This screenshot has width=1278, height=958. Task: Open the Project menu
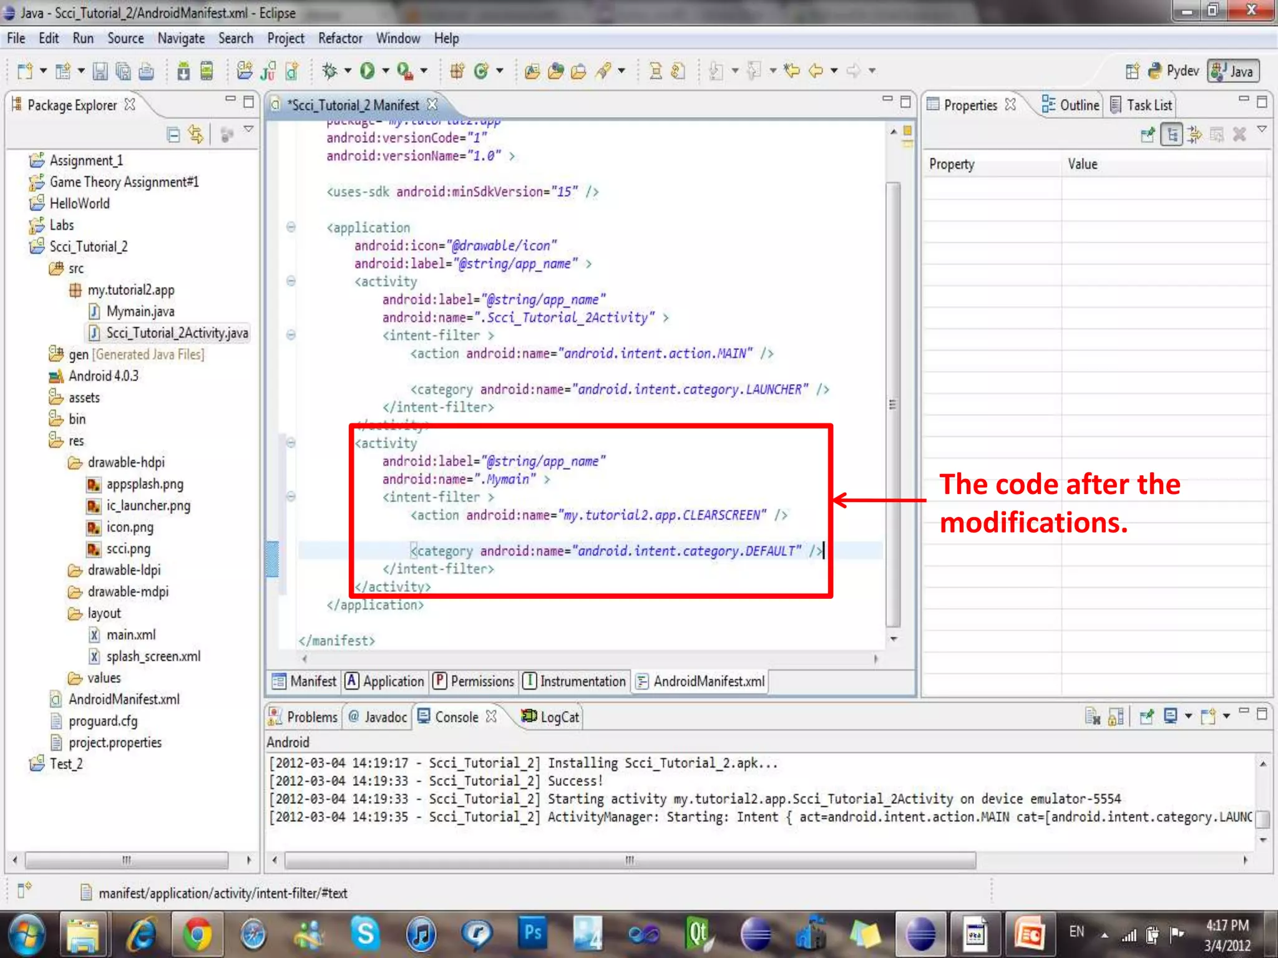(286, 39)
